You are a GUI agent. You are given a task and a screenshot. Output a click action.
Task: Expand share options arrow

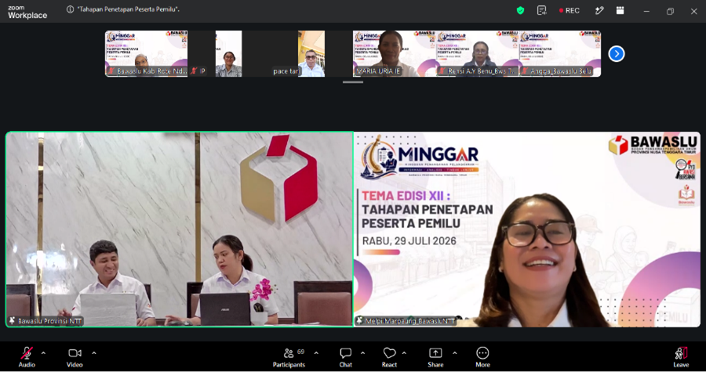pyautogui.click(x=454, y=353)
